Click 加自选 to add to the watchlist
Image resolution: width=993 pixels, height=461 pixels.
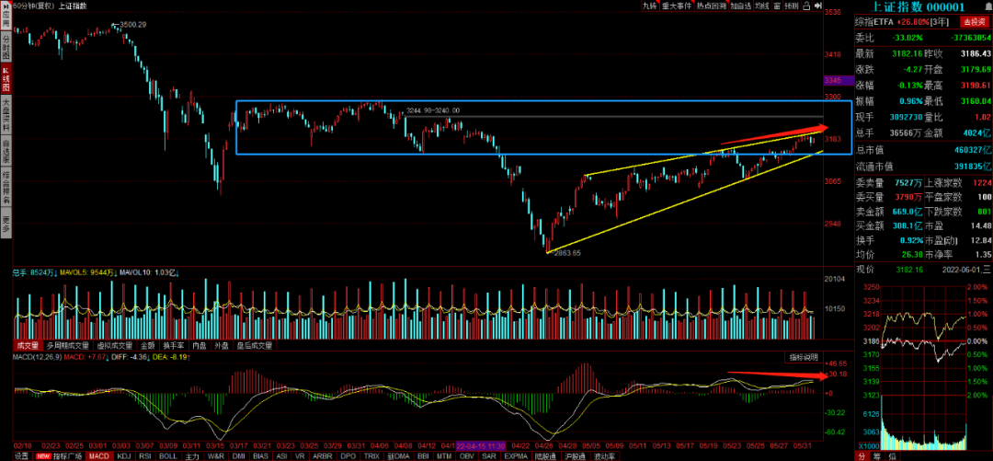click(740, 6)
